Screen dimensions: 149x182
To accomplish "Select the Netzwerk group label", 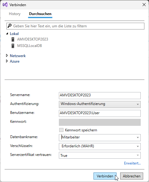I will click(x=17, y=56).
